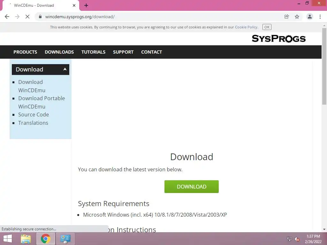Viewport: 327px width, 245px height.
Task: View site security lock info
Action: (x=40, y=17)
